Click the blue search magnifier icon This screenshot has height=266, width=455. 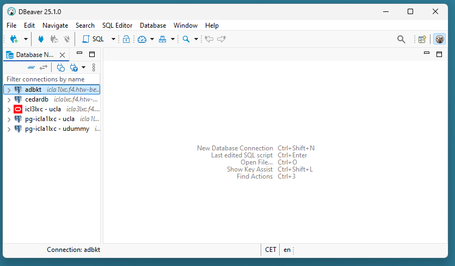point(186,39)
